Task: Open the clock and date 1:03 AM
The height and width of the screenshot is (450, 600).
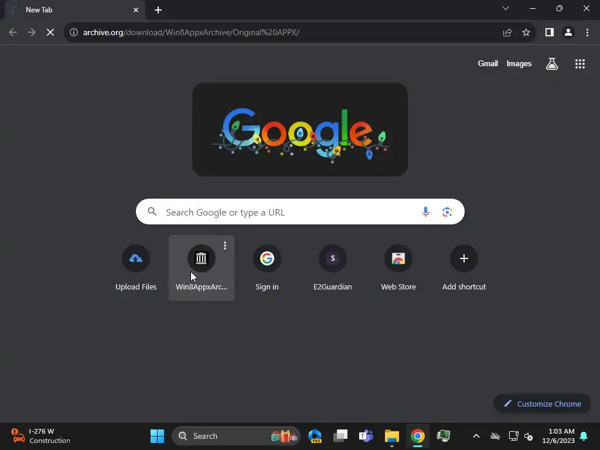Action: (x=558, y=436)
